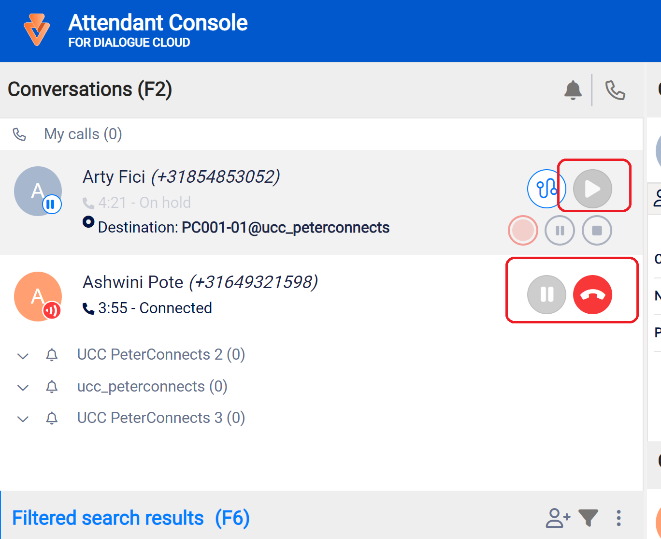Image resolution: width=661 pixels, height=539 pixels.
Task: Put Ashwini Pote's call on hold
Action: (546, 294)
